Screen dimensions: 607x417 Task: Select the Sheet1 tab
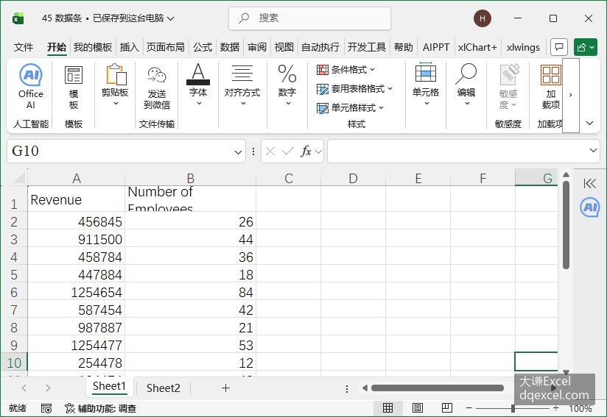pyautogui.click(x=109, y=386)
